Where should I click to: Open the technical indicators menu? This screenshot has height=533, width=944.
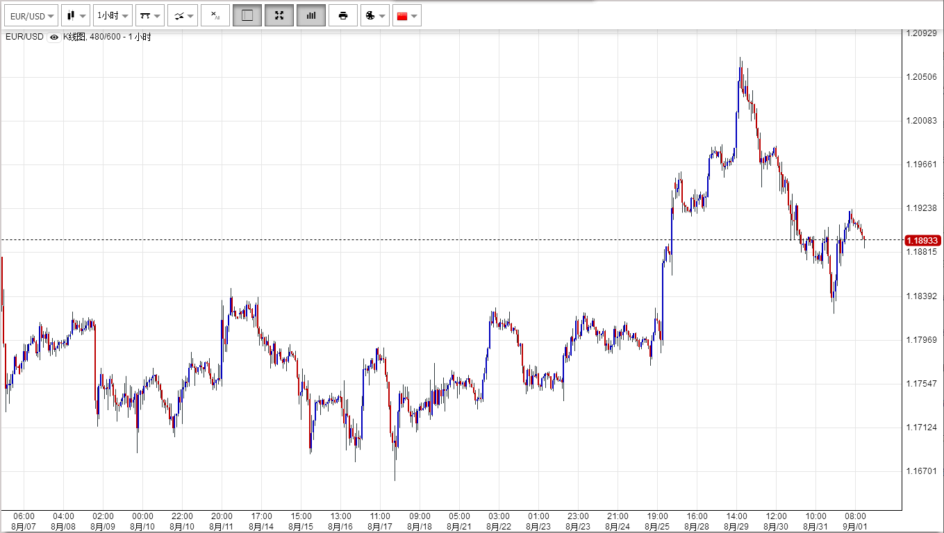pyautogui.click(x=183, y=15)
